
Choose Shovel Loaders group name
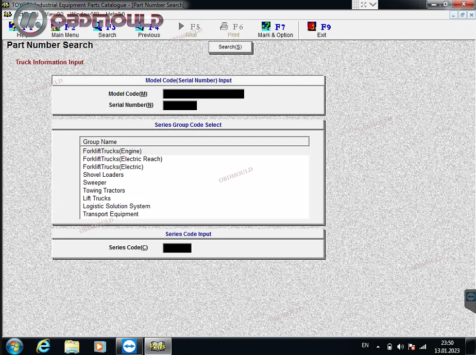point(104,175)
